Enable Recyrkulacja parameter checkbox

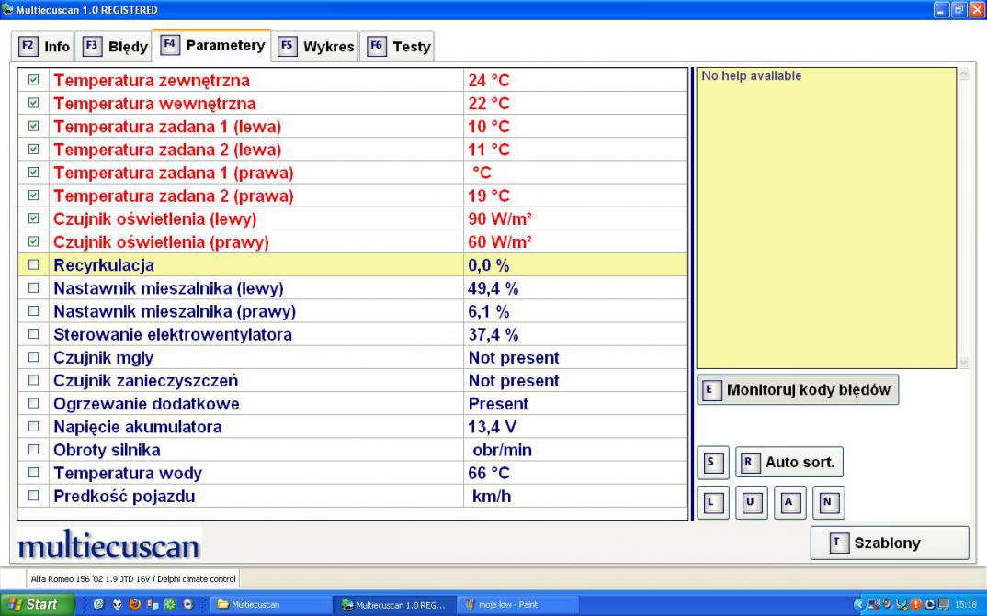(34, 265)
